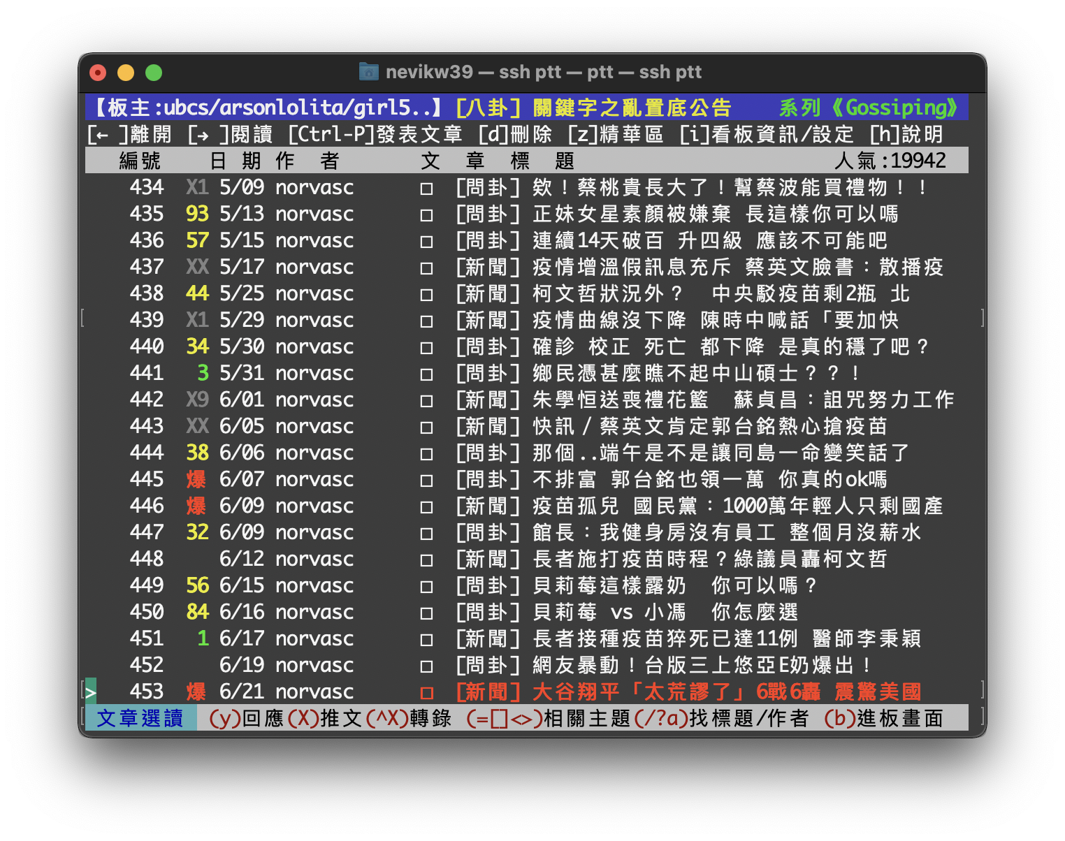The height and width of the screenshot is (841, 1065).
Task: Click the unread marker square on post 434
Action: tap(426, 189)
